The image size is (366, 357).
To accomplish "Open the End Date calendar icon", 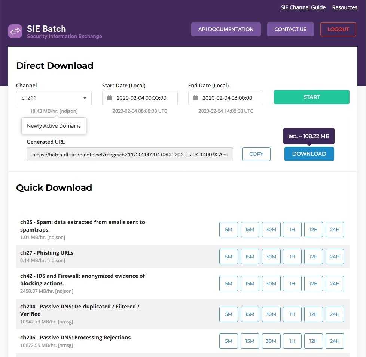I will point(195,97).
